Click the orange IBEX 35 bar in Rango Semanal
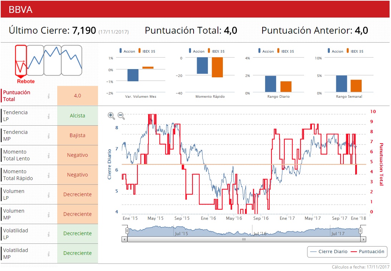Screen dimensions: 391x271 (356, 86)
